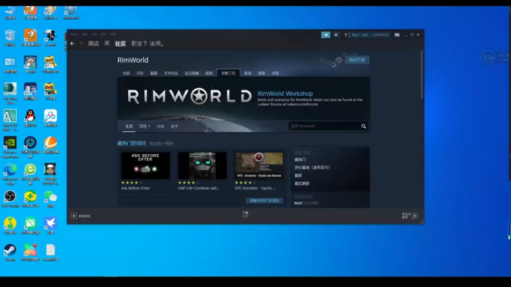Click the Steam page vertical scrollbar
511x287 pixels.
coord(422,75)
